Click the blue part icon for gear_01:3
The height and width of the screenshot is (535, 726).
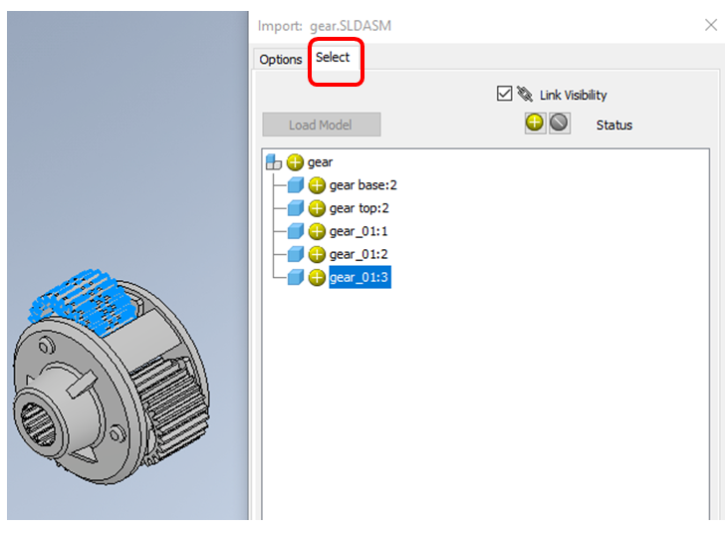coord(296,277)
